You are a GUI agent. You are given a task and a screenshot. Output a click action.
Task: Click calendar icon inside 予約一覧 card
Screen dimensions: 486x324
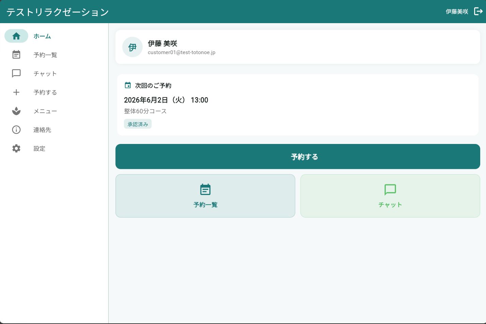coord(205,190)
